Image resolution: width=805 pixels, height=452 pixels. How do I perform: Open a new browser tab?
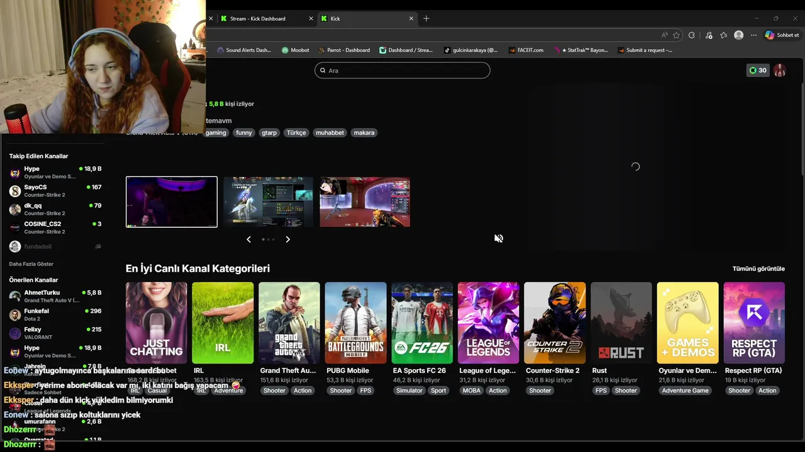point(426,19)
